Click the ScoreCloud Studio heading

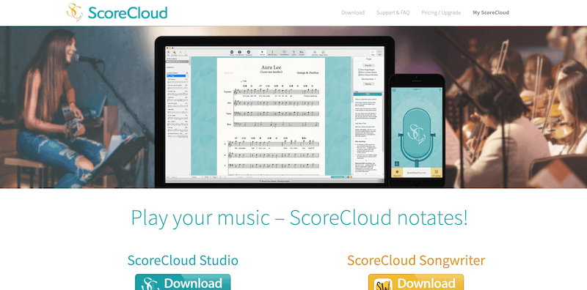point(183,260)
